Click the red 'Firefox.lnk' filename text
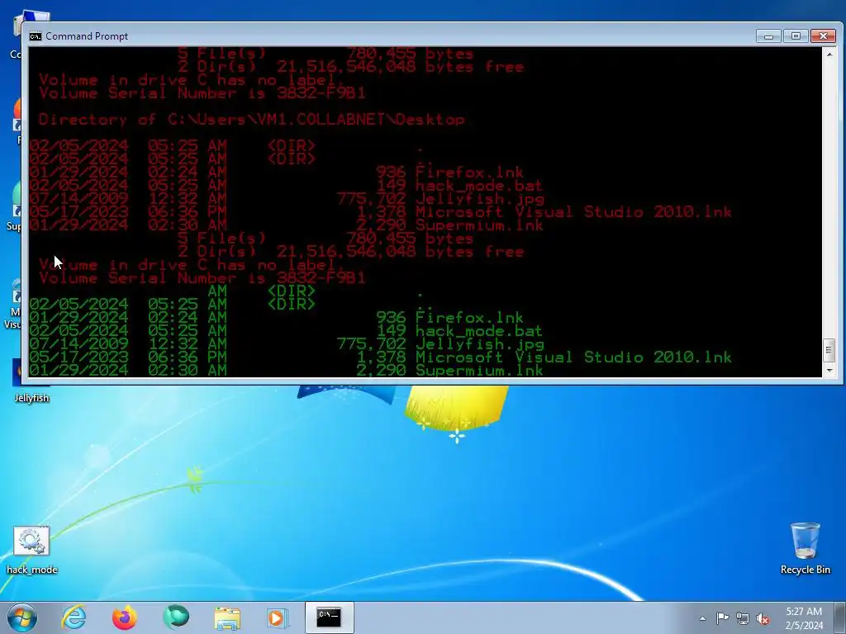 (x=469, y=173)
